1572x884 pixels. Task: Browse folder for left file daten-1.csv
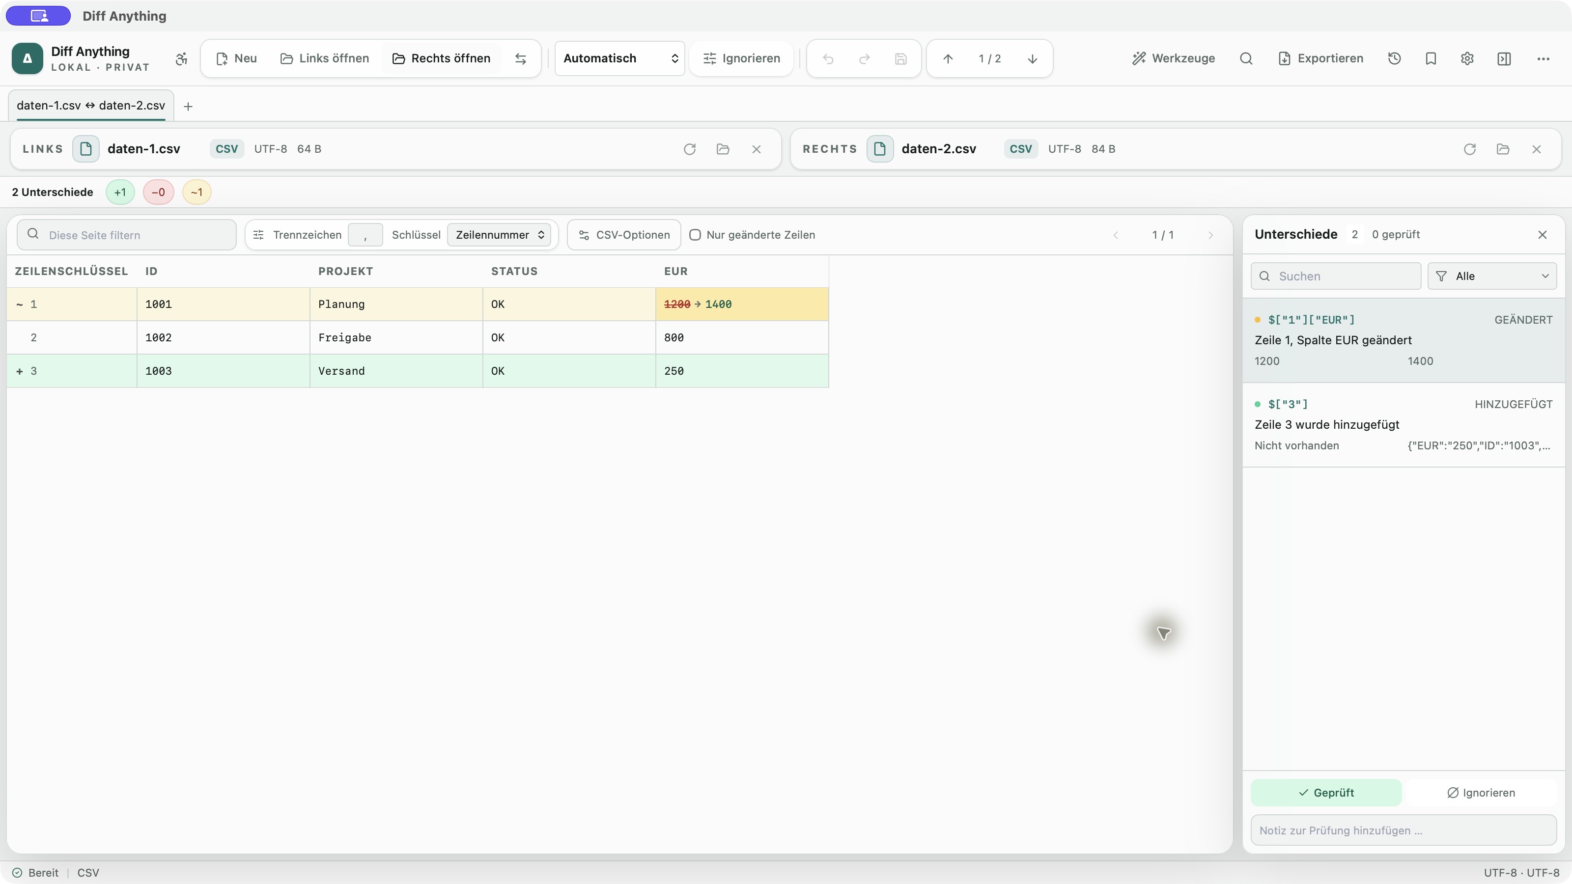(723, 149)
